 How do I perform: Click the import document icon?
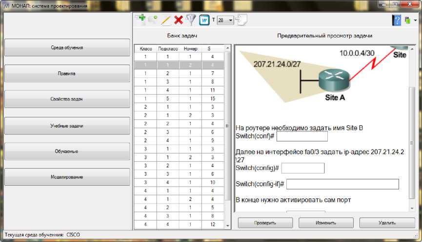(241, 20)
